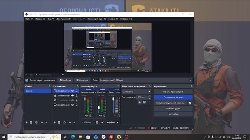Adjust Захват mono channel volume fader
This screenshot has width=250, height=140.
113,99
